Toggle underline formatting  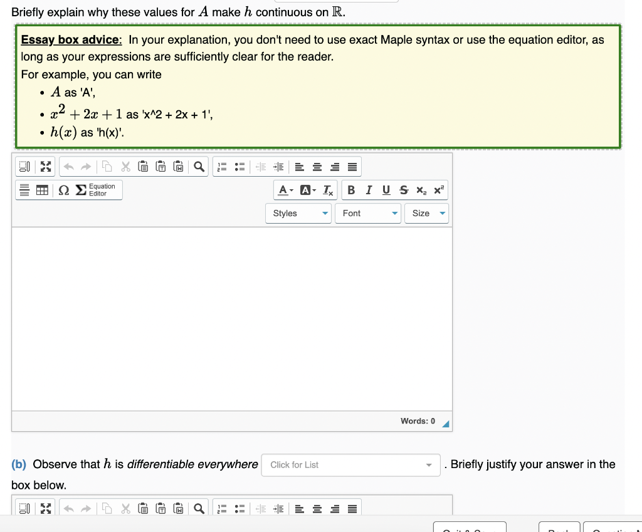[386, 190]
